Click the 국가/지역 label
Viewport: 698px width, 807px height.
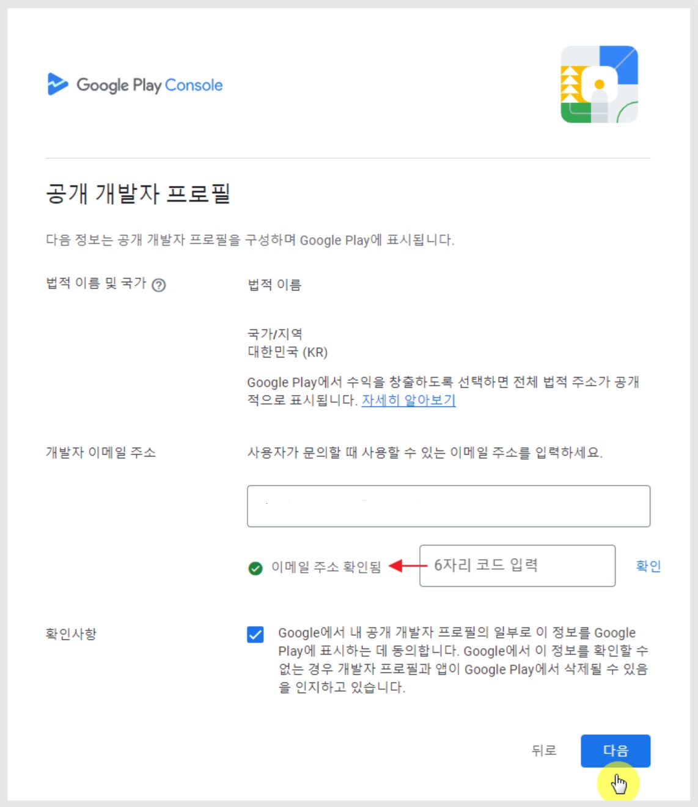coord(274,334)
